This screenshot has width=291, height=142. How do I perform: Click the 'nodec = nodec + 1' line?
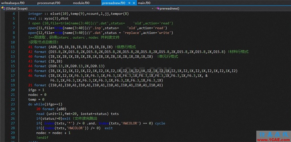tap(53, 133)
